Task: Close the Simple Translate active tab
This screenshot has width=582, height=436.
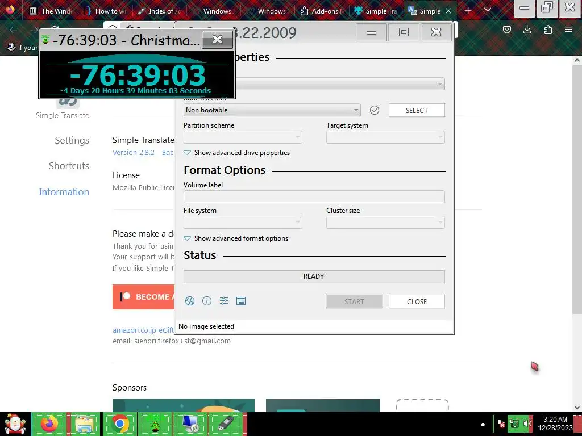Action: 448,11
